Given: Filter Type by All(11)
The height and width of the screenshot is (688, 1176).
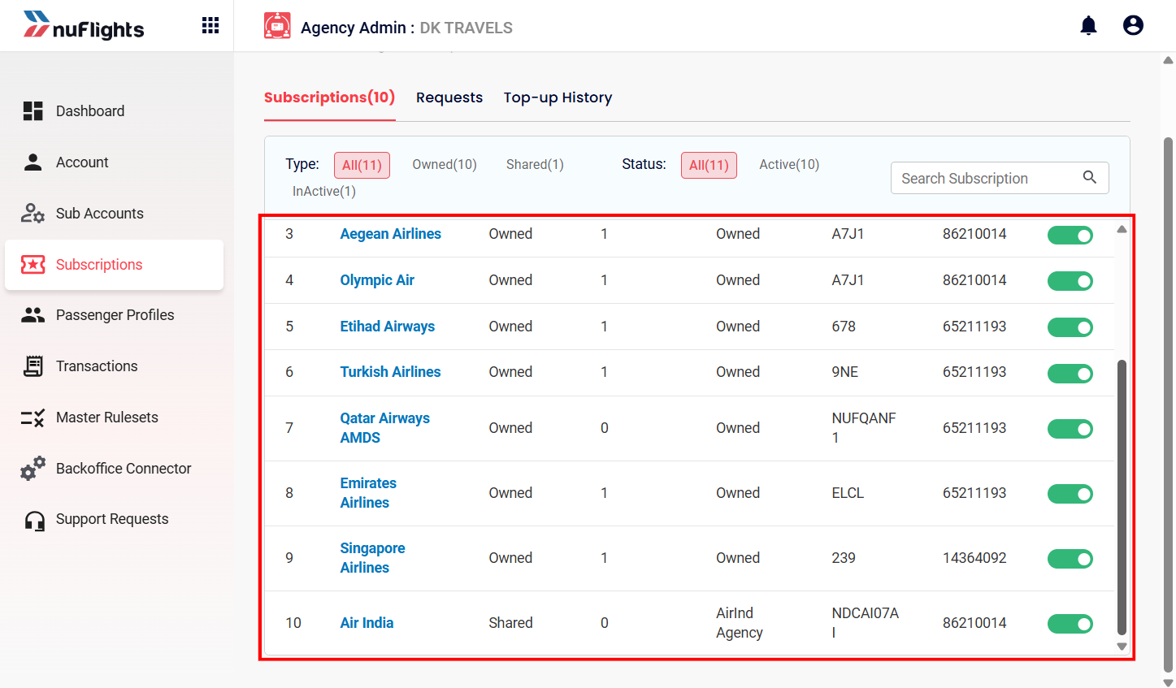Looking at the screenshot, I should click(362, 165).
